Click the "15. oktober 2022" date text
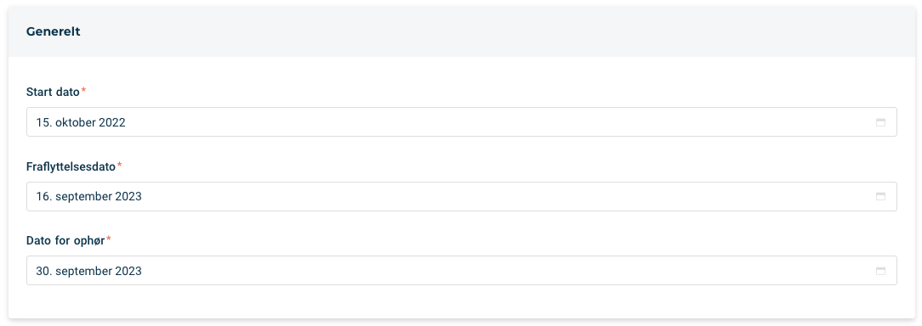 tap(81, 123)
